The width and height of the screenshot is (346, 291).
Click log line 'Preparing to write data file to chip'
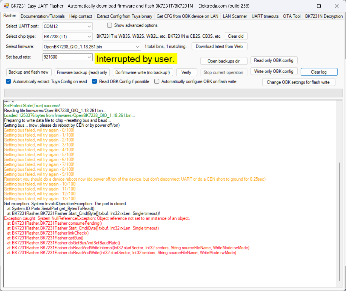[x=57, y=120]
